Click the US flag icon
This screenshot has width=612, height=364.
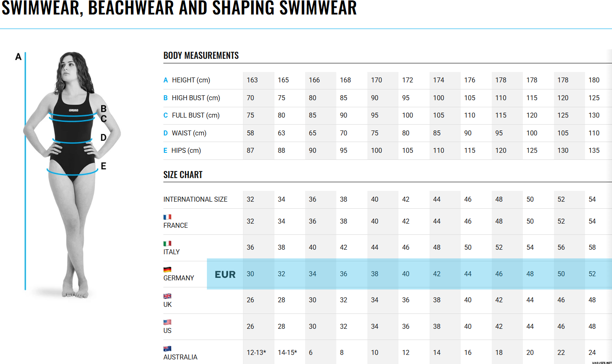coord(167,322)
